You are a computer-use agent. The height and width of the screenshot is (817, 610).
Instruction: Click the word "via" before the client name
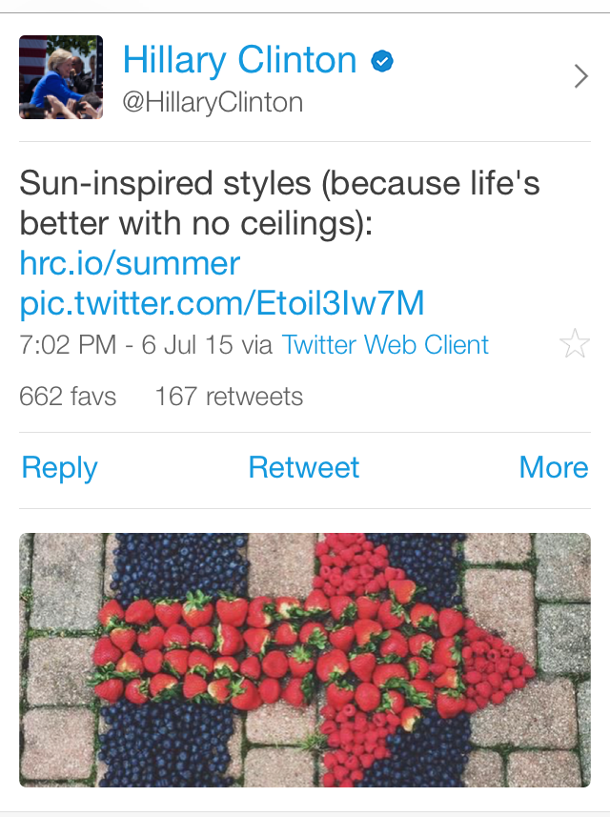point(257,345)
